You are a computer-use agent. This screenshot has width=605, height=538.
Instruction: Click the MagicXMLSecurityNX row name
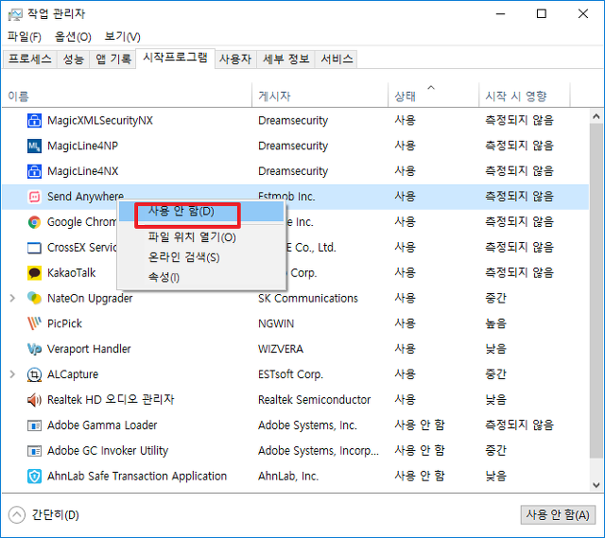[x=100, y=120]
